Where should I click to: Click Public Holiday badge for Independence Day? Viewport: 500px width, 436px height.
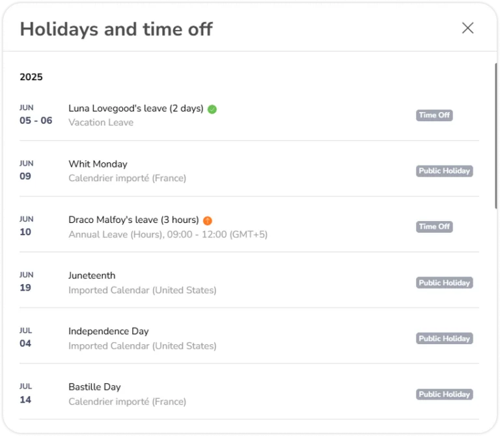[x=444, y=339]
